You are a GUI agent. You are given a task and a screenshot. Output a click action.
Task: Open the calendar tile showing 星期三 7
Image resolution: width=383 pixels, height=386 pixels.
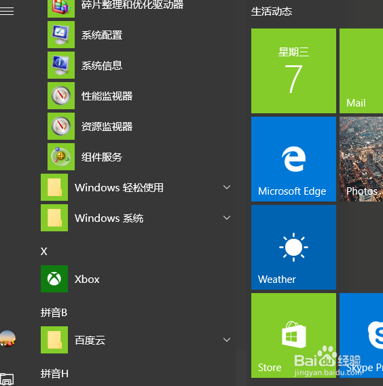293,71
